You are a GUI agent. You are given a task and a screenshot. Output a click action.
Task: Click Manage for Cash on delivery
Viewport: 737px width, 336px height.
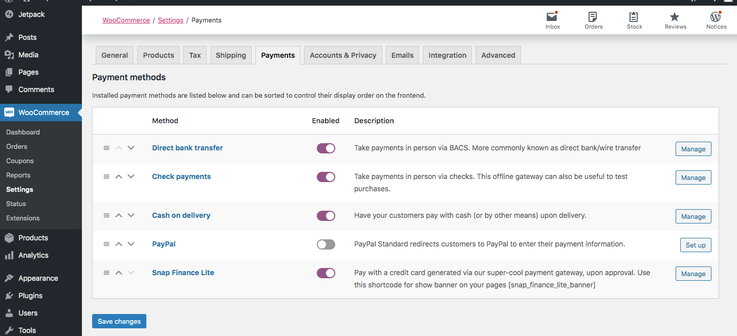pos(693,216)
